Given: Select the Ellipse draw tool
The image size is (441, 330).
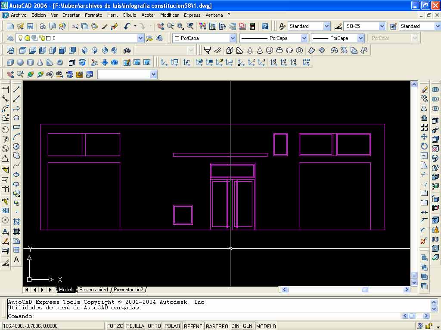Looking at the screenshot, I should click(x=16, y=174).
